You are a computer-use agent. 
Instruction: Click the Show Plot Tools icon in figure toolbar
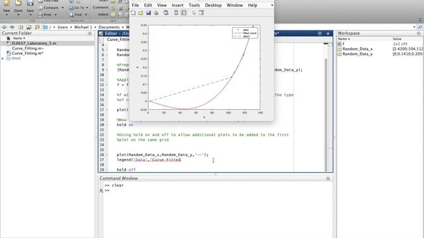pyautogui.click(x=201, y=13)
